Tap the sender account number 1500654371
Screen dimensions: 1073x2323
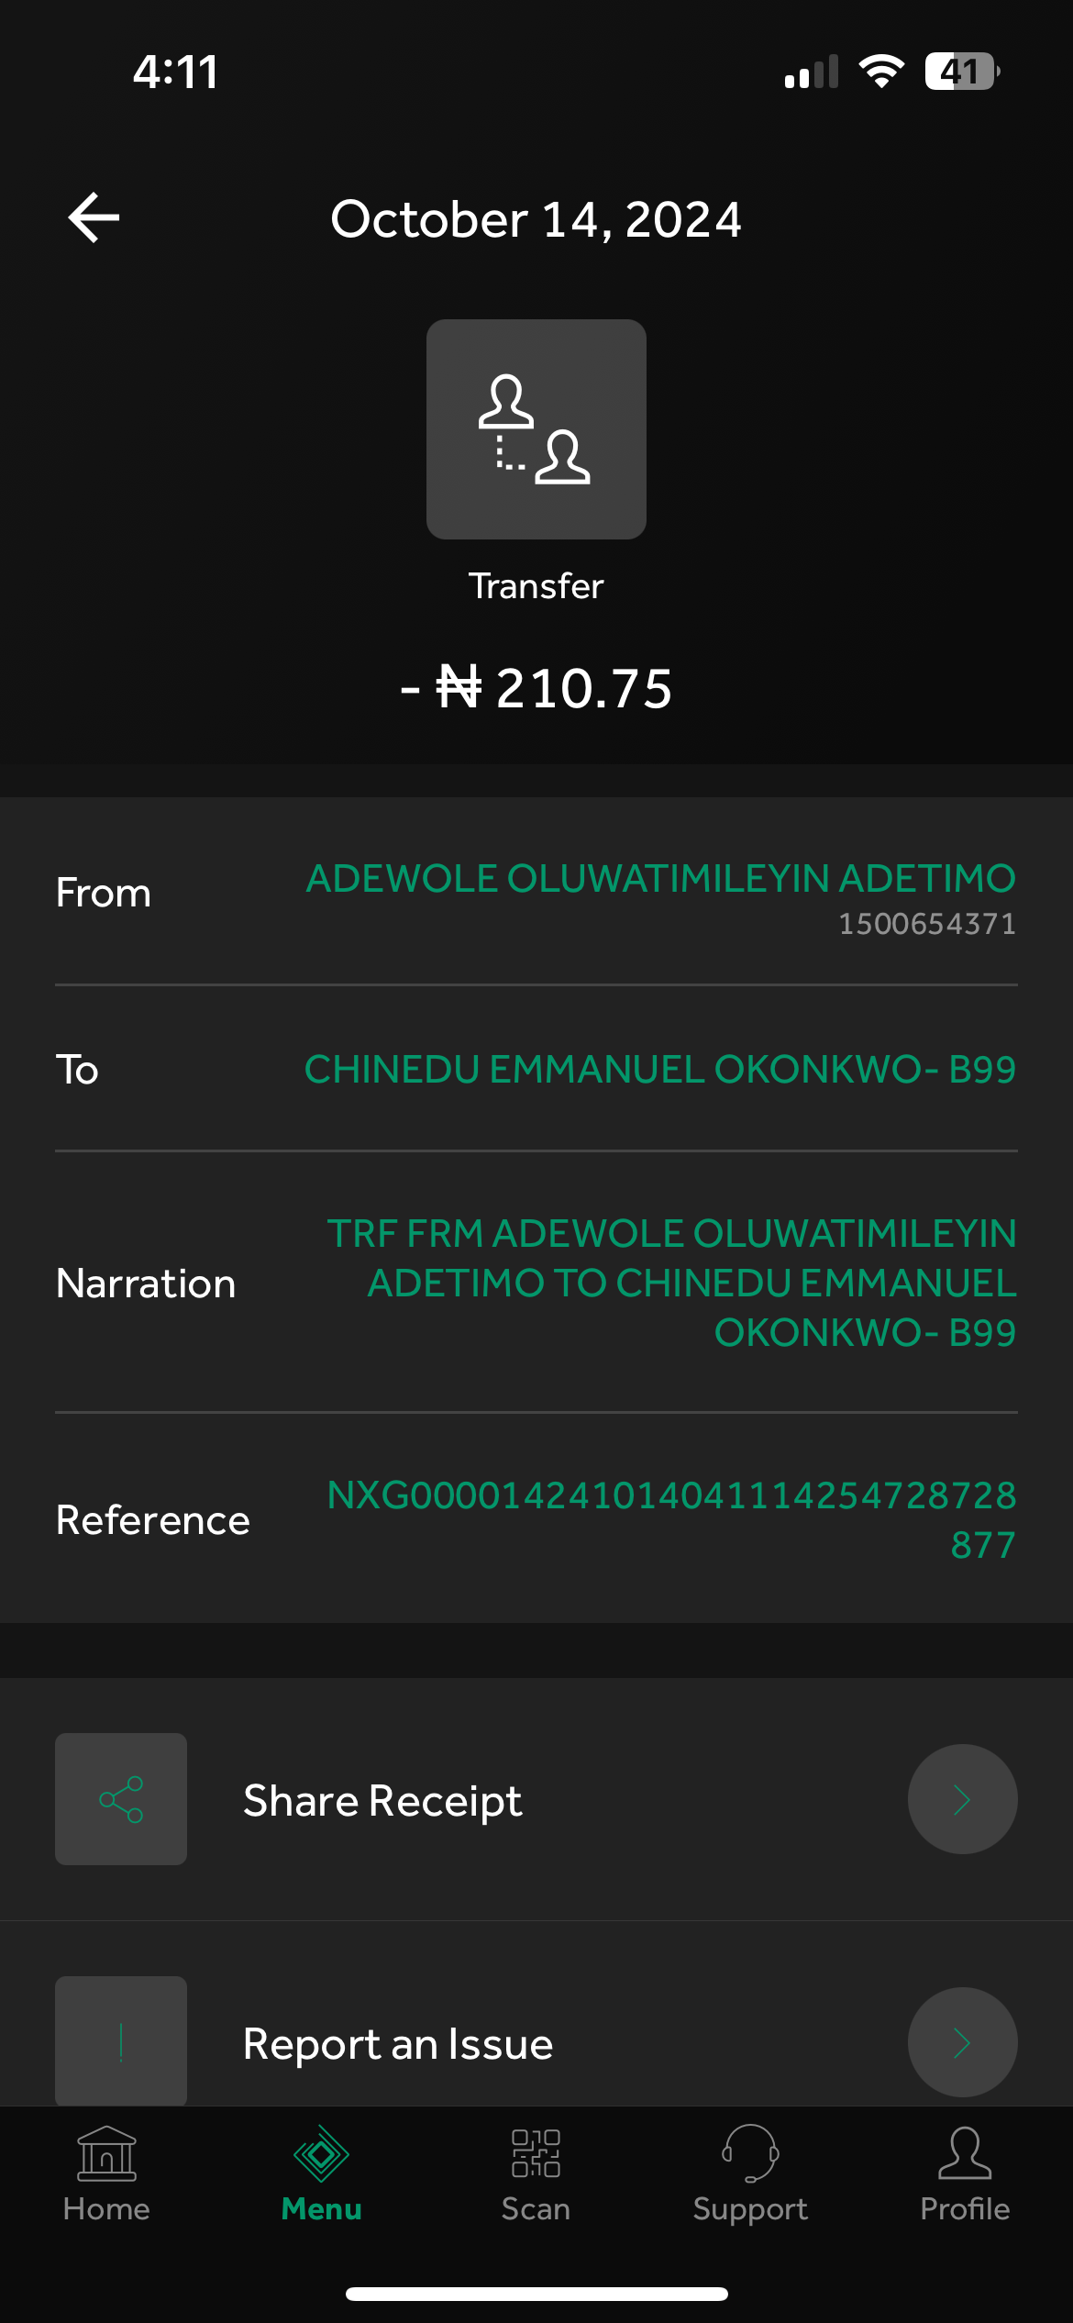(926, 924)
